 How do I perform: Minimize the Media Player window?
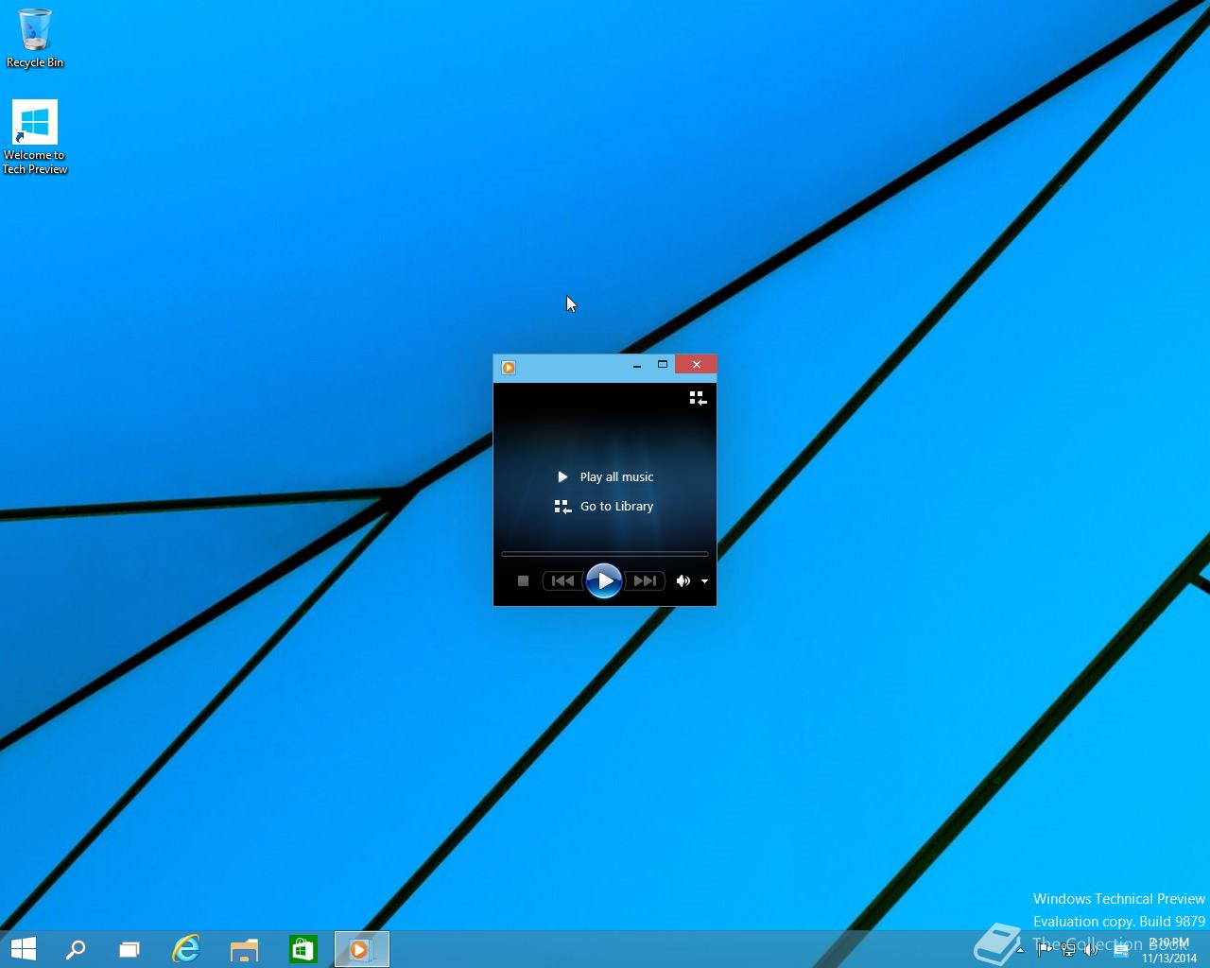637,365
